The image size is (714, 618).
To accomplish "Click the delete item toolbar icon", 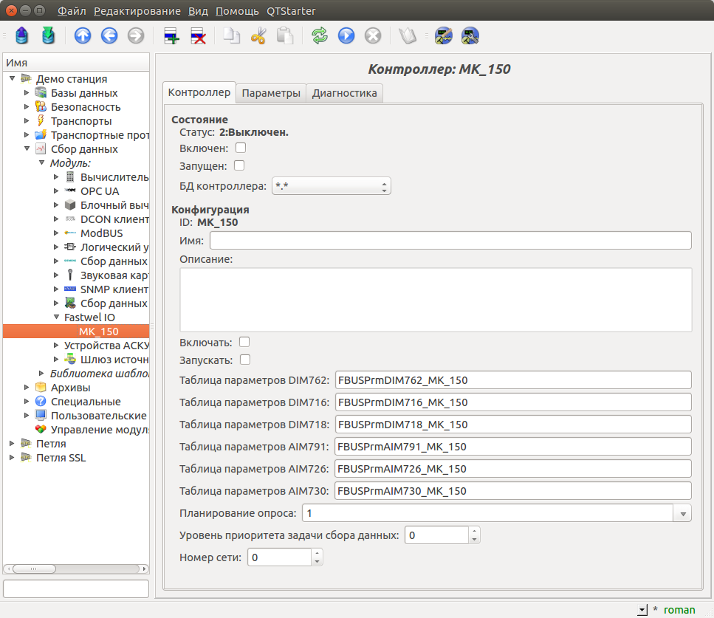I will pyautogui.click(x=198, y=35).
